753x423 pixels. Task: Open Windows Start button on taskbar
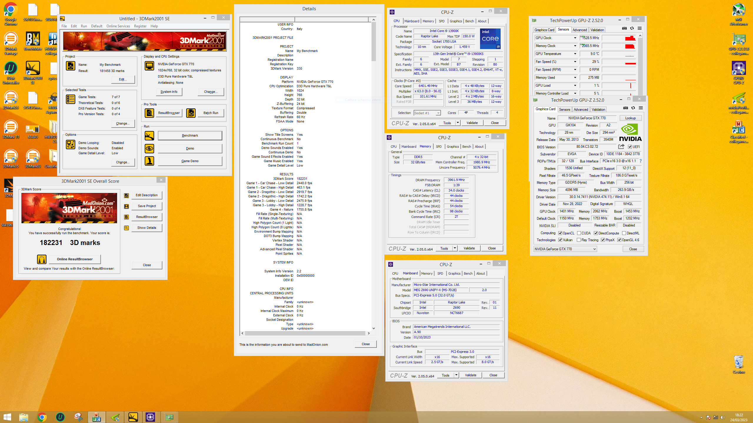pyautogui.click(x=7, y=417)
